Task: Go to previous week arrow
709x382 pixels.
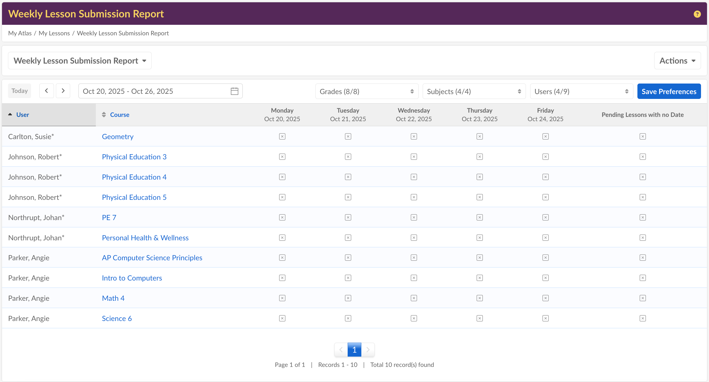Action: pos(46,91)
